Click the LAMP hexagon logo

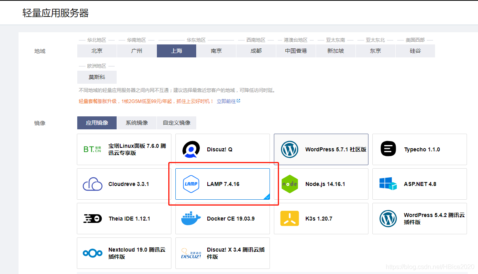191,184
